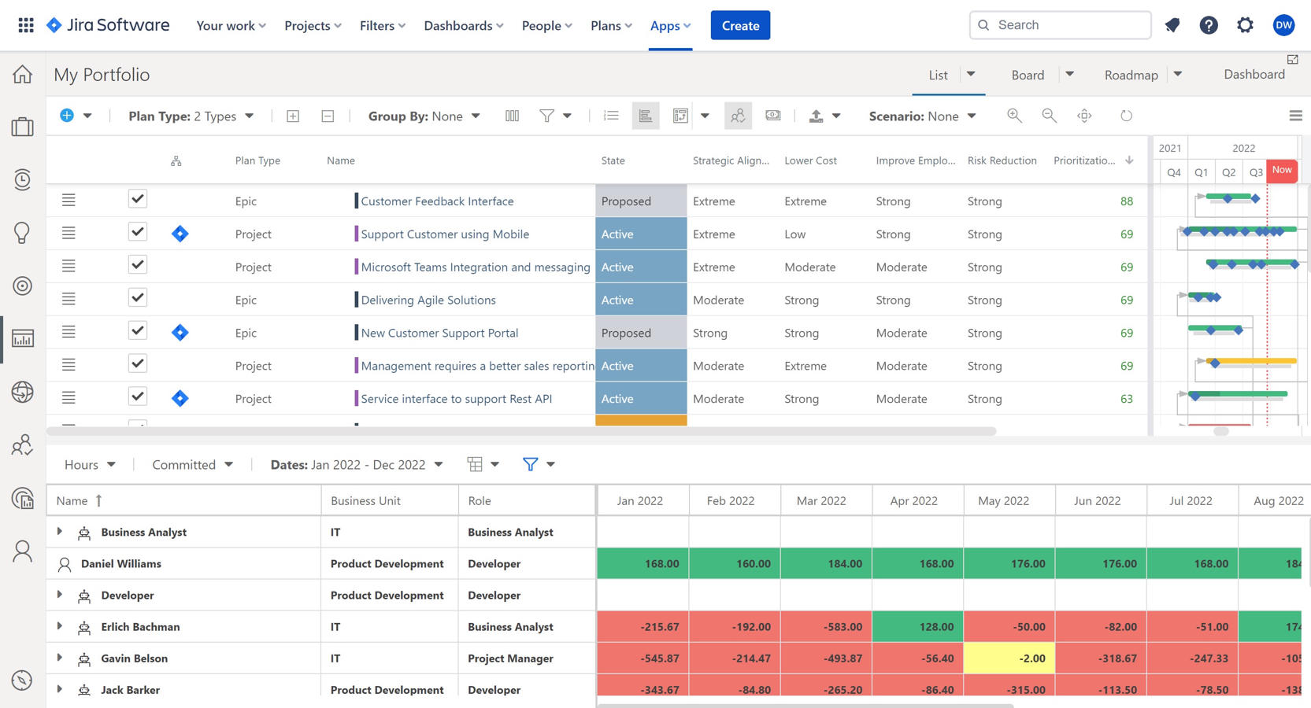Click the home icon in sidebar
Image resolution: width=1311 pixels, height=708 pixels.
coord(22,75)
